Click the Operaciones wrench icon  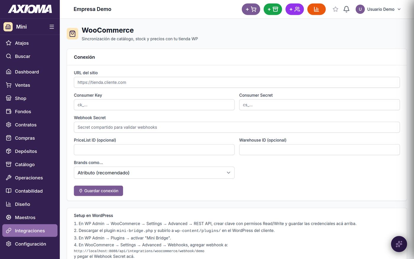click(9, 178)
